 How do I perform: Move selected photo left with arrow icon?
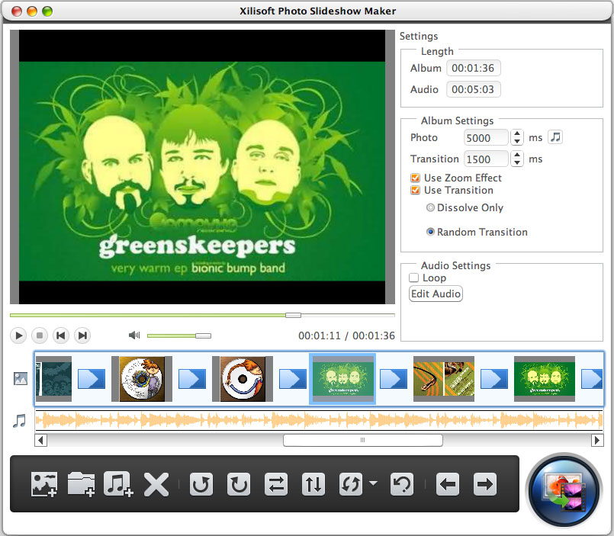tap(448, 484)
